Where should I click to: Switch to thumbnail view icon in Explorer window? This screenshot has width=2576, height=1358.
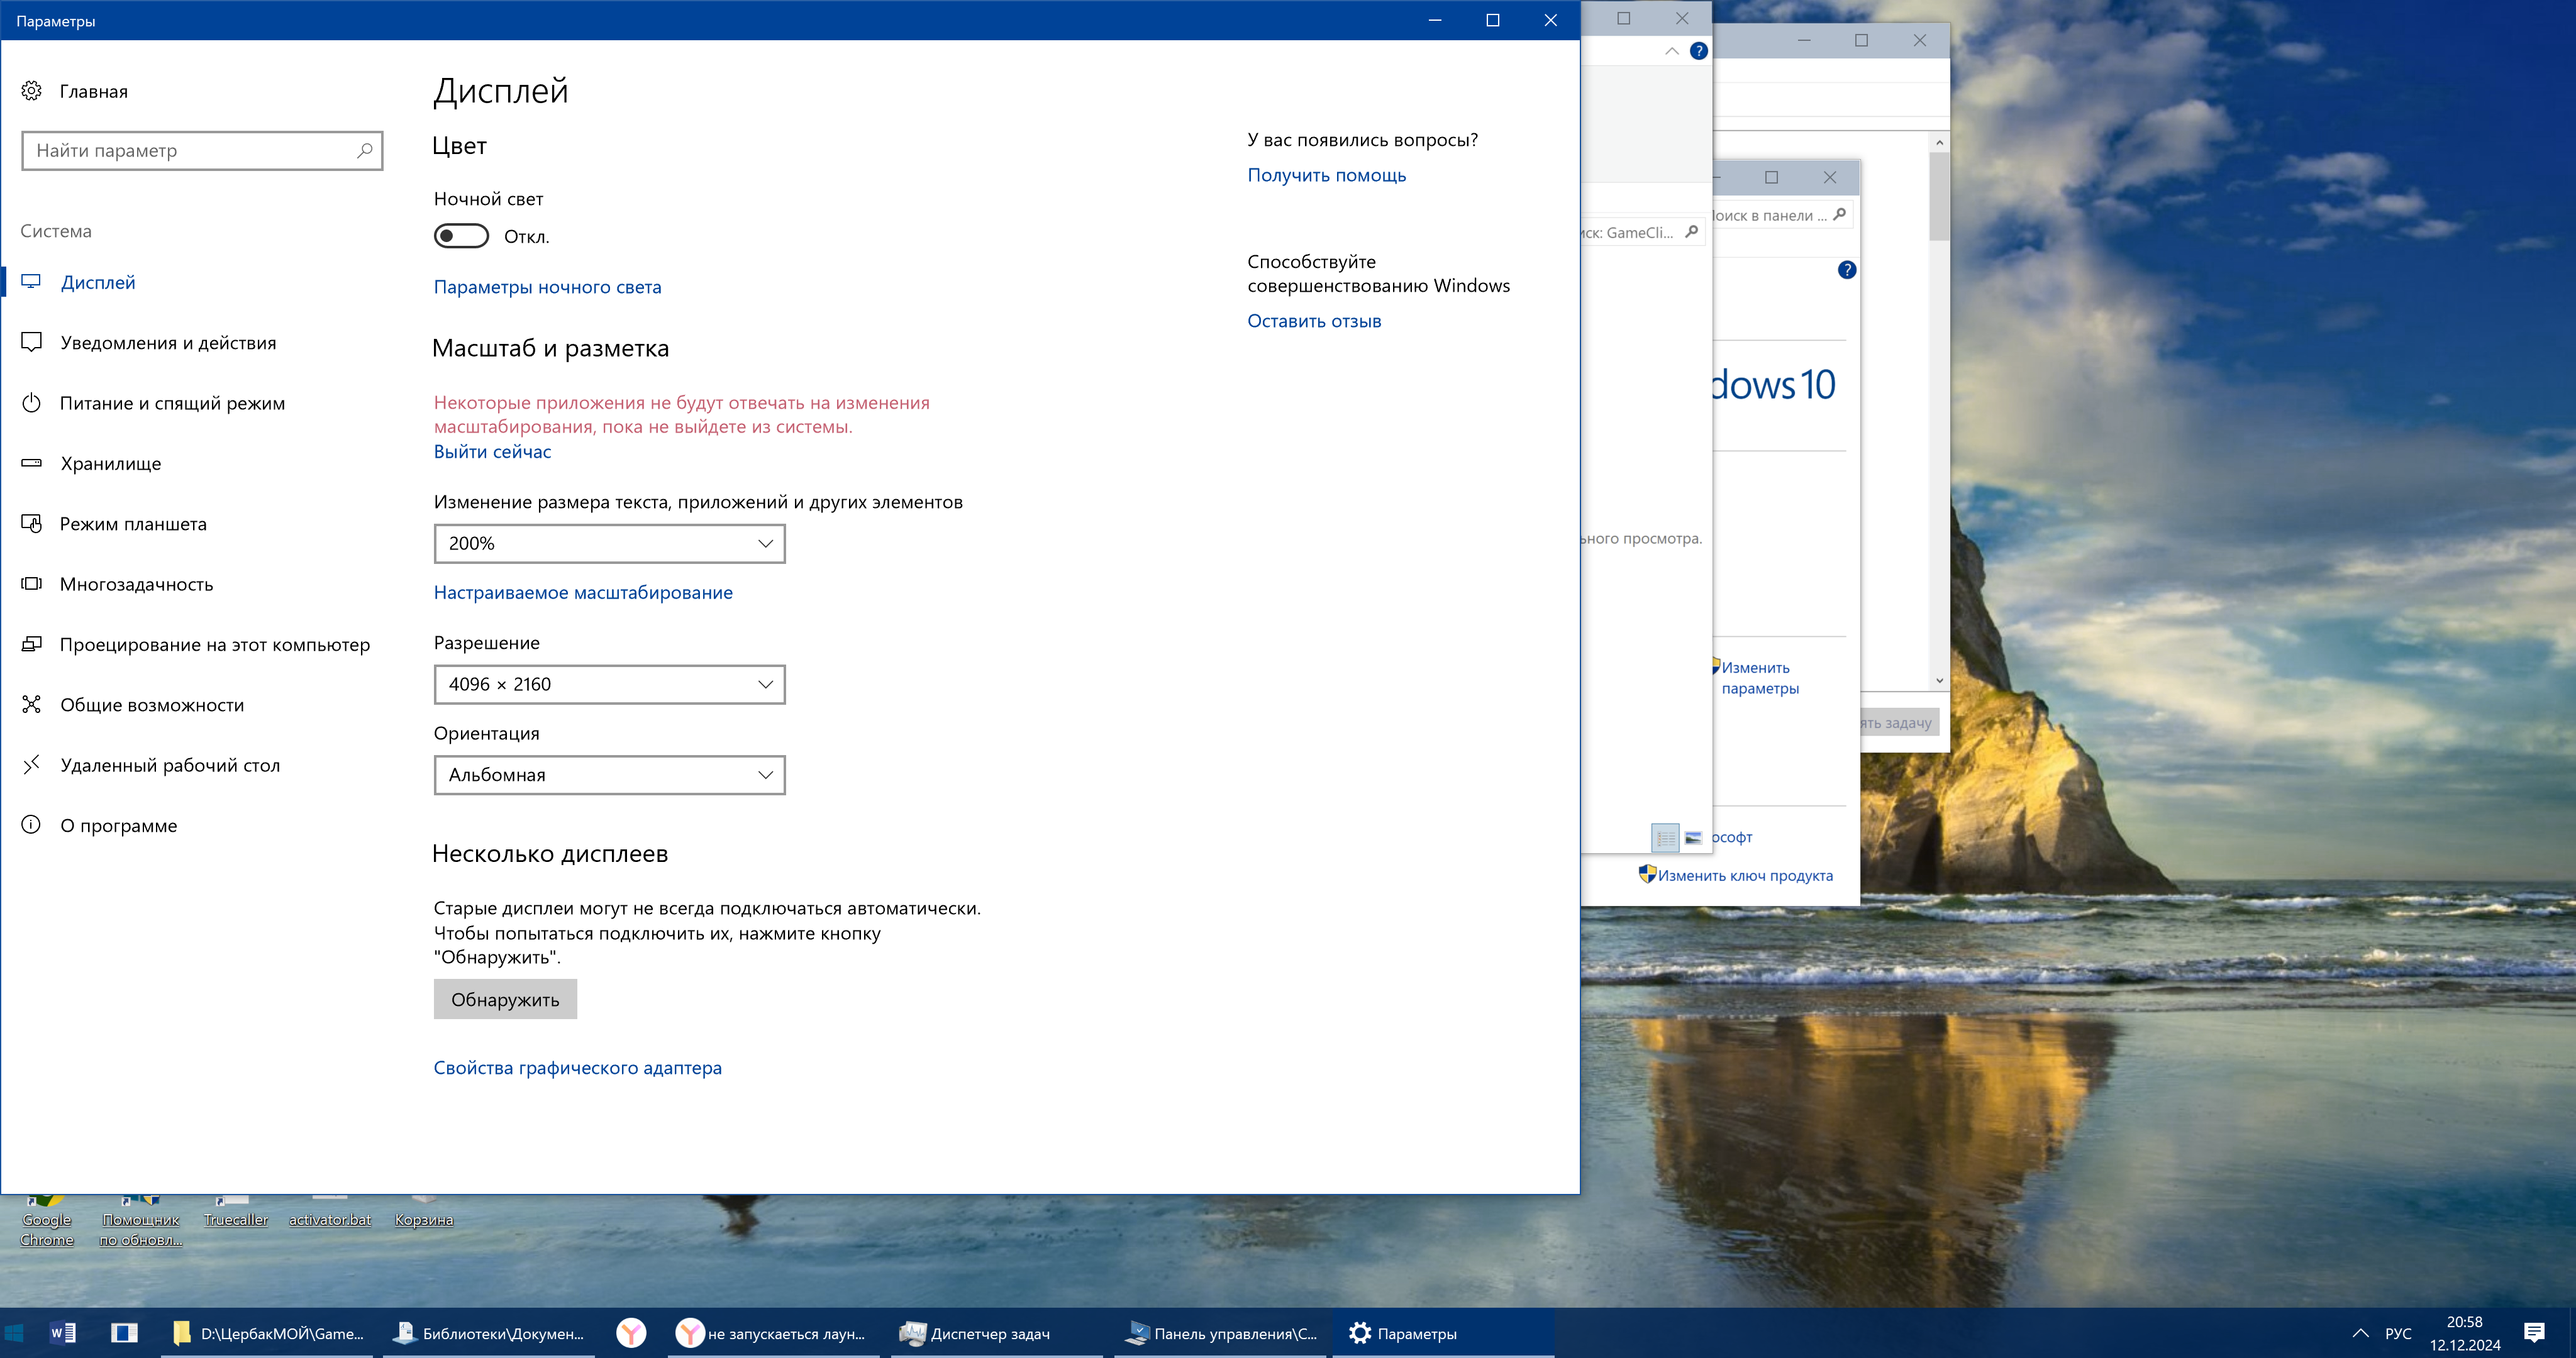click(x=1693, y=838)
